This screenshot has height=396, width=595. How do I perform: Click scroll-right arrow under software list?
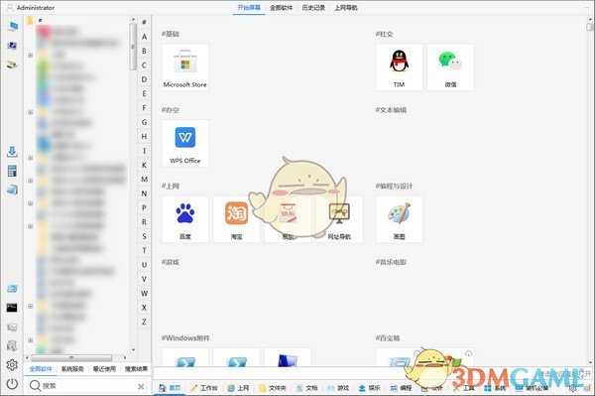coord(125,357)
